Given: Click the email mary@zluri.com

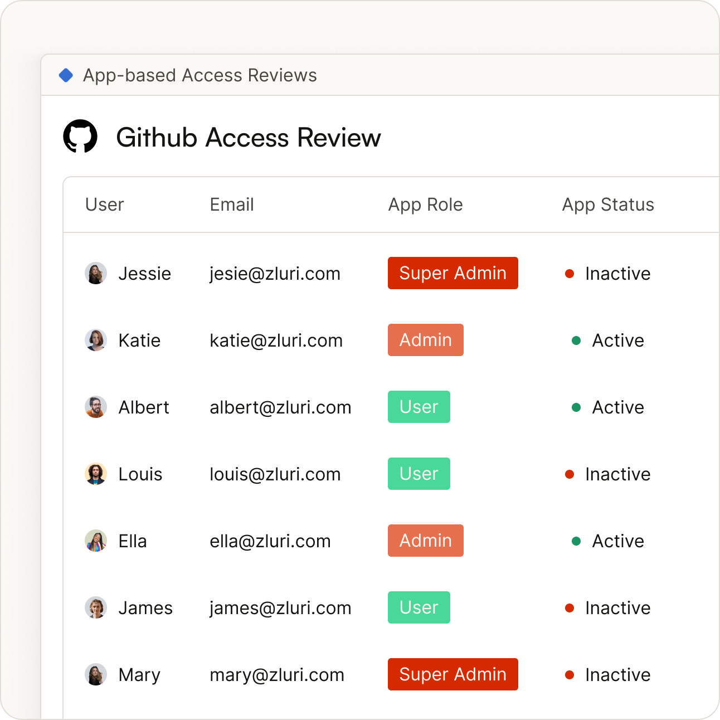Looking at the screenshot, I should coord(277,675).
